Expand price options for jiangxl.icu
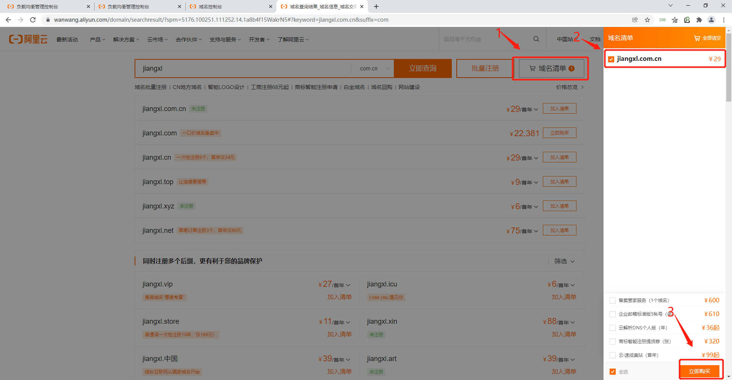This screenshot has width=732, height=380. [573, 285]
